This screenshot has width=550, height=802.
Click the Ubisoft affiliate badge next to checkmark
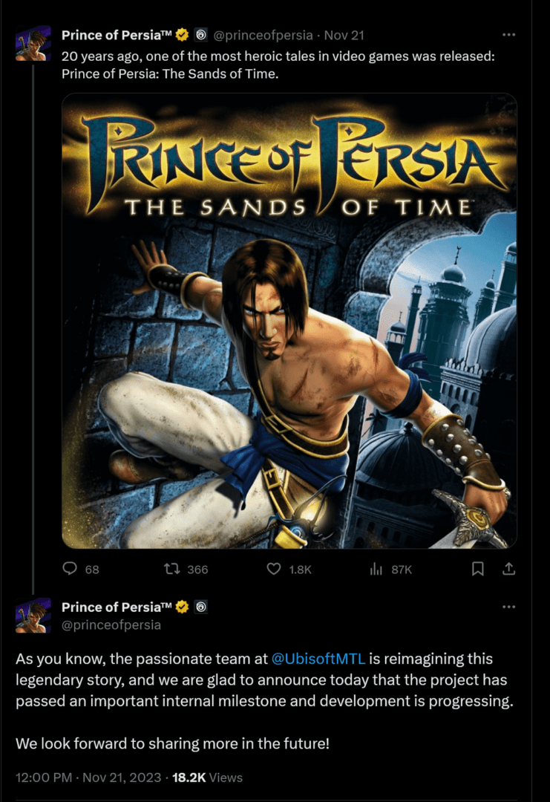tap(199, 34)
